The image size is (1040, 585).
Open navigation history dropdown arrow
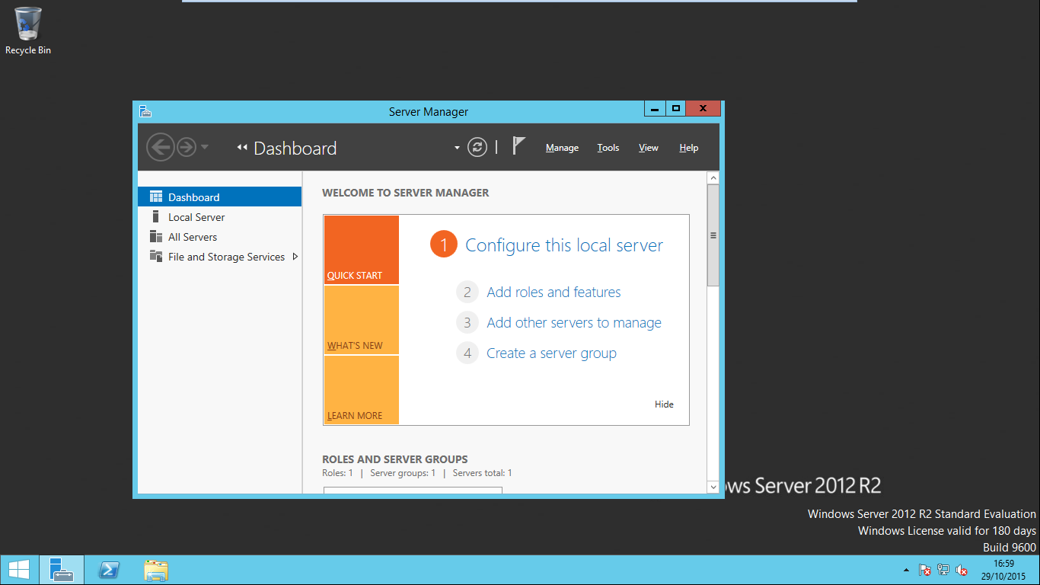coord(205,147)
